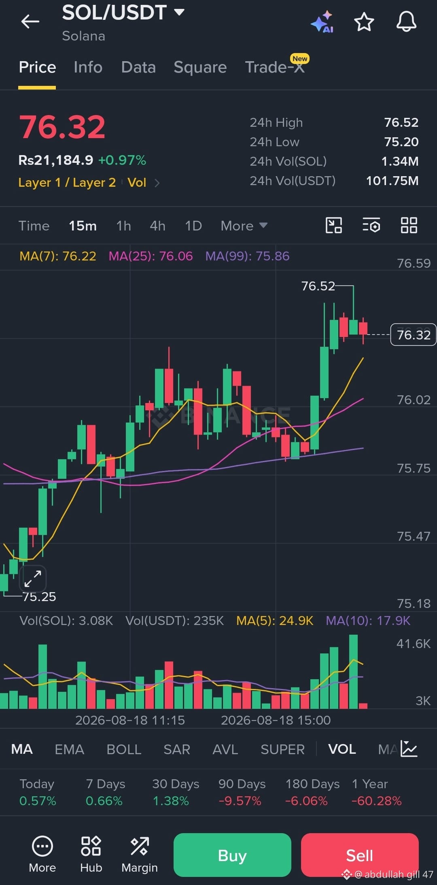Open indicator chart settings icon
The width and height of the screenshot is (437, 885).
pyautogui.click(x=409, y=749)
